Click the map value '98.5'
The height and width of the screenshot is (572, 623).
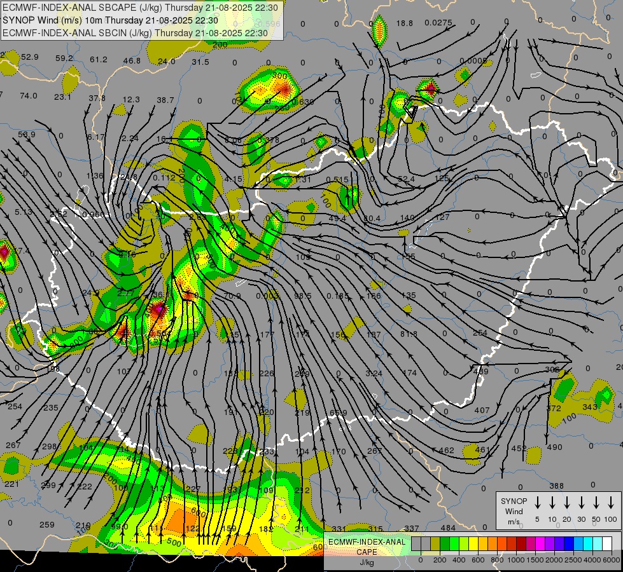(303, 296)
